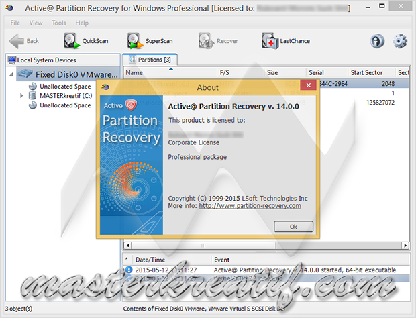Start a QuickScan of the disk
416x318 pixels.
pyautogui.click(x=86, y=41)
